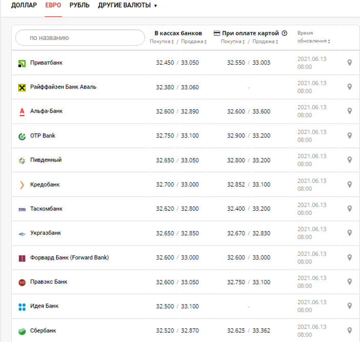Open the Таскомбанк link

pos(46,209)
